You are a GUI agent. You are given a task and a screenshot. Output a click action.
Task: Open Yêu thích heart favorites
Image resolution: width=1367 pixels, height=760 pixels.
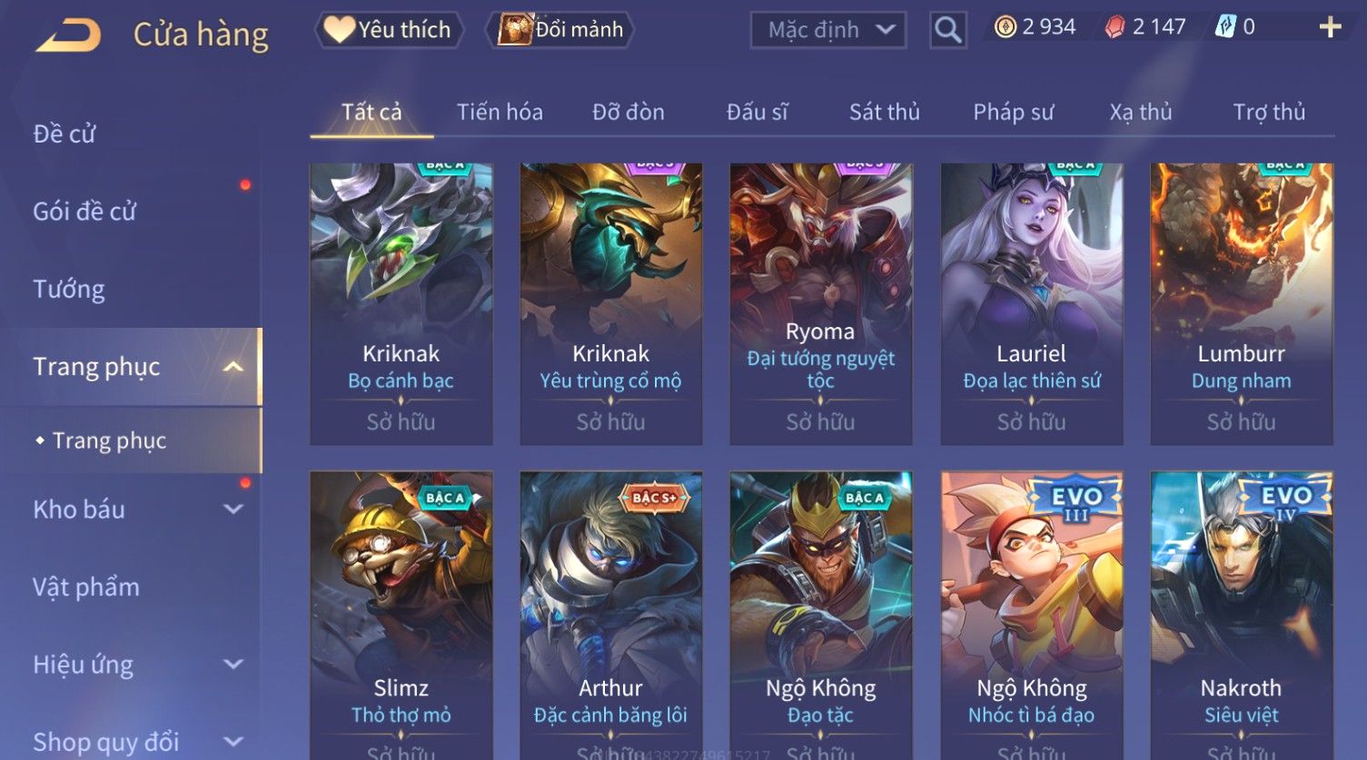point(389,30)
